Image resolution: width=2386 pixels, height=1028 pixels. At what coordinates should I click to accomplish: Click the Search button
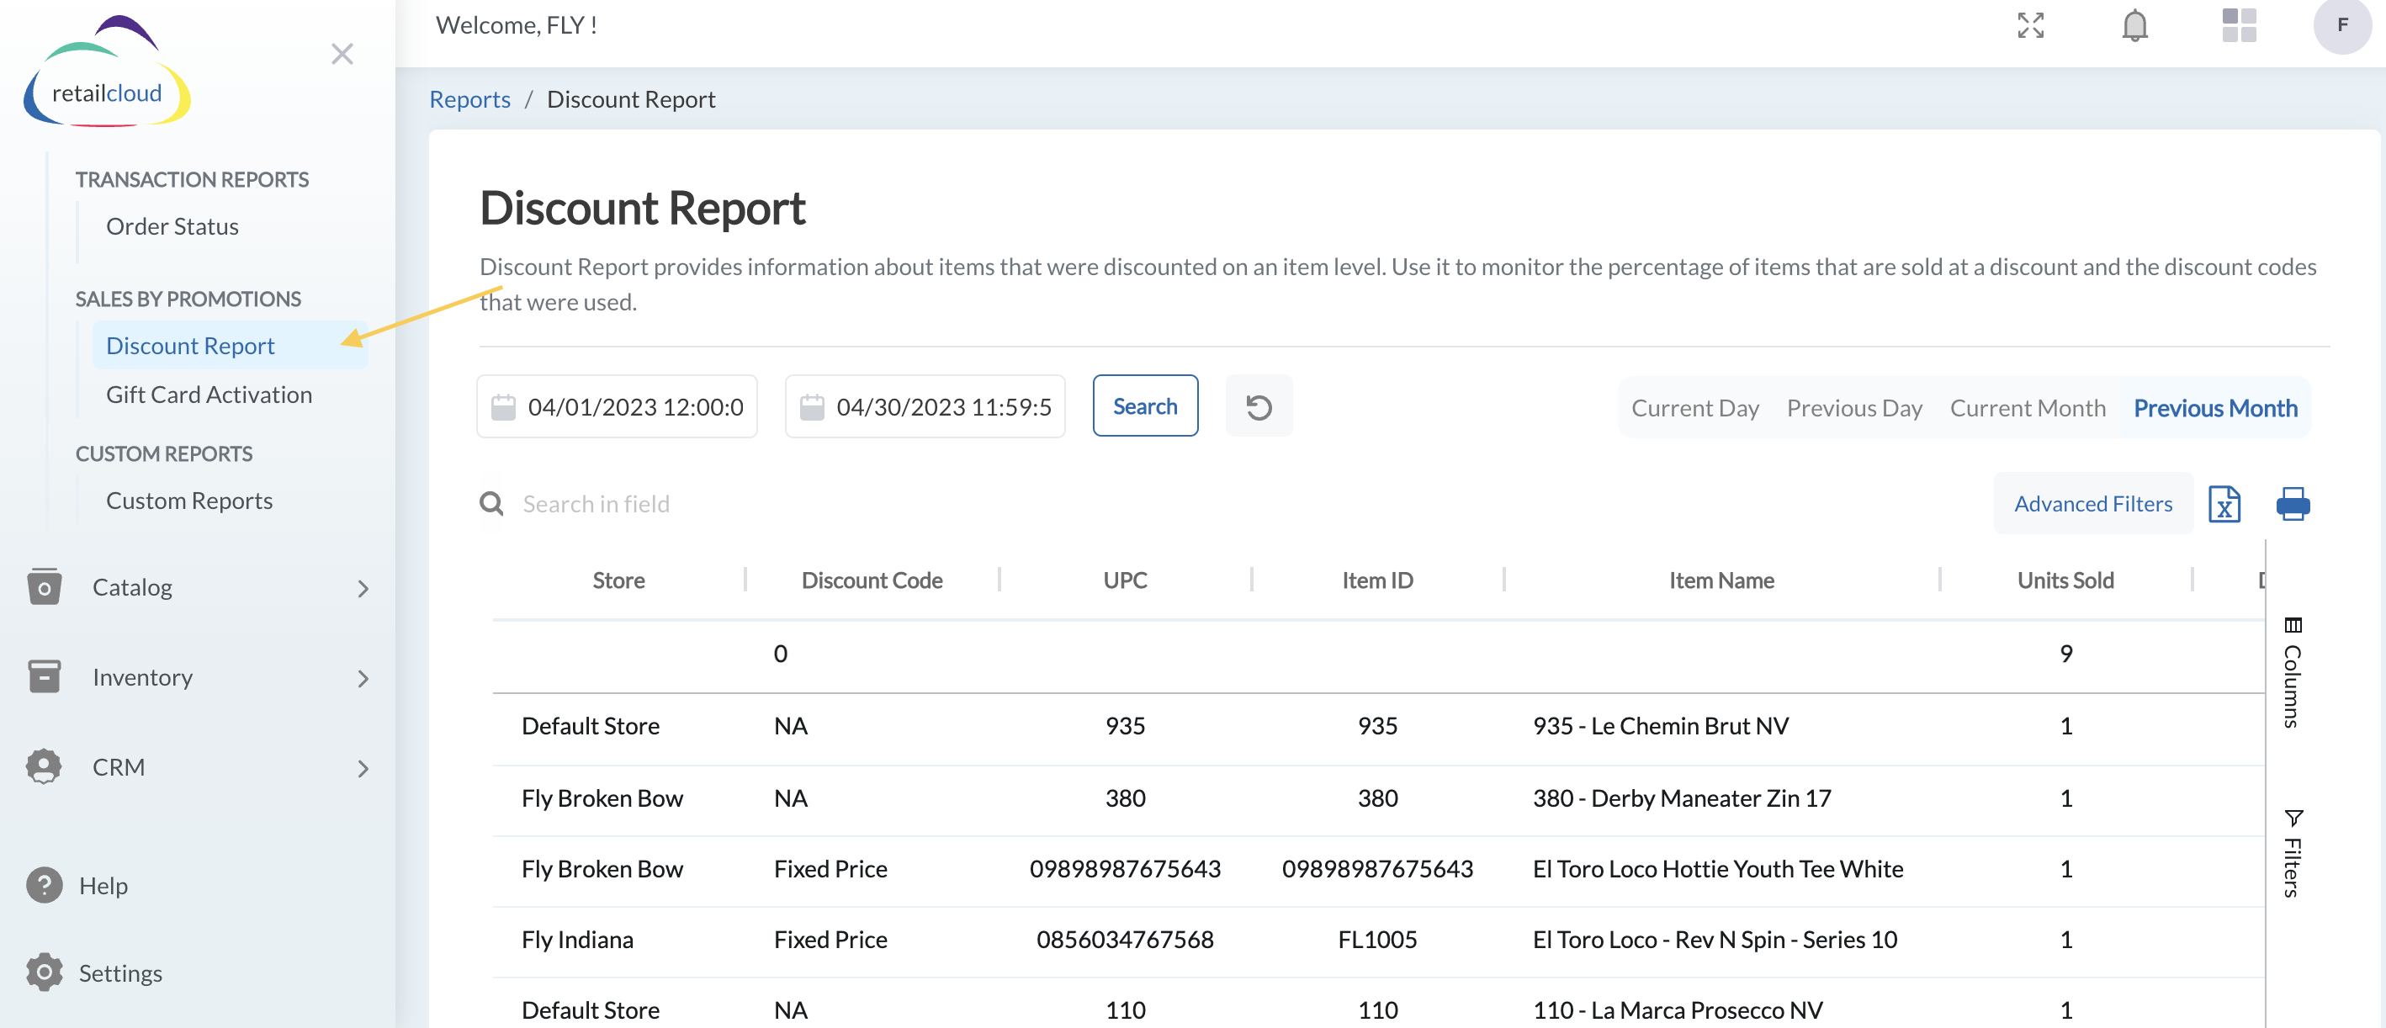point(1145,405)
